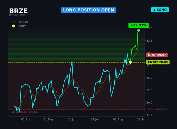Click the 22.5 price axis label

coord(149,90)
